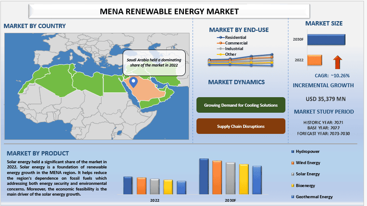The image size is (367, 206).
Task: Click the Supply Chain Disruptions button
Action: (240, 126)
